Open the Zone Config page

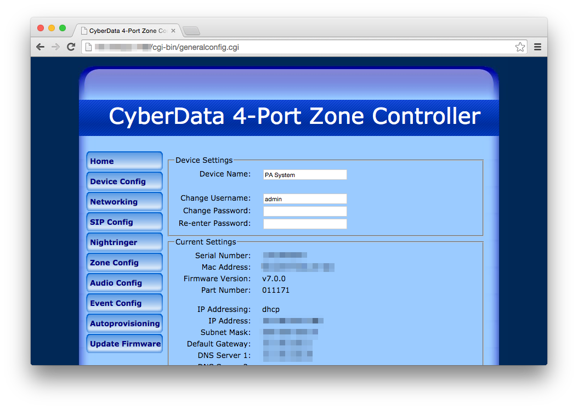click(x=124, y=262)
